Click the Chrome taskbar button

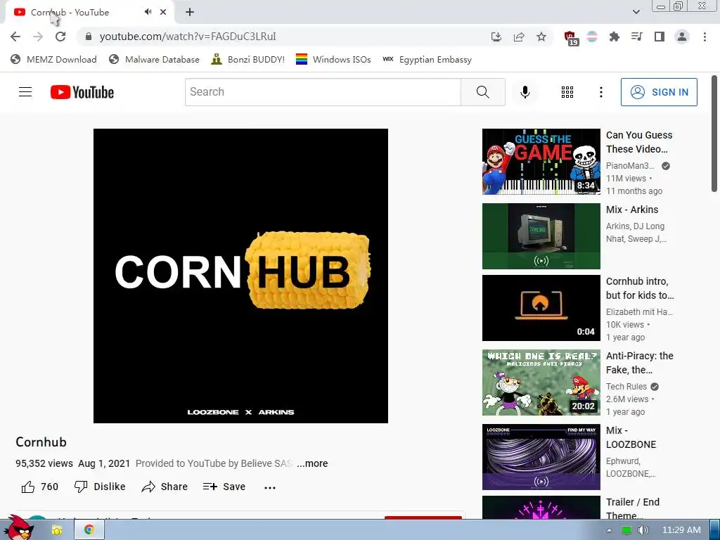[x=89, y=530]
